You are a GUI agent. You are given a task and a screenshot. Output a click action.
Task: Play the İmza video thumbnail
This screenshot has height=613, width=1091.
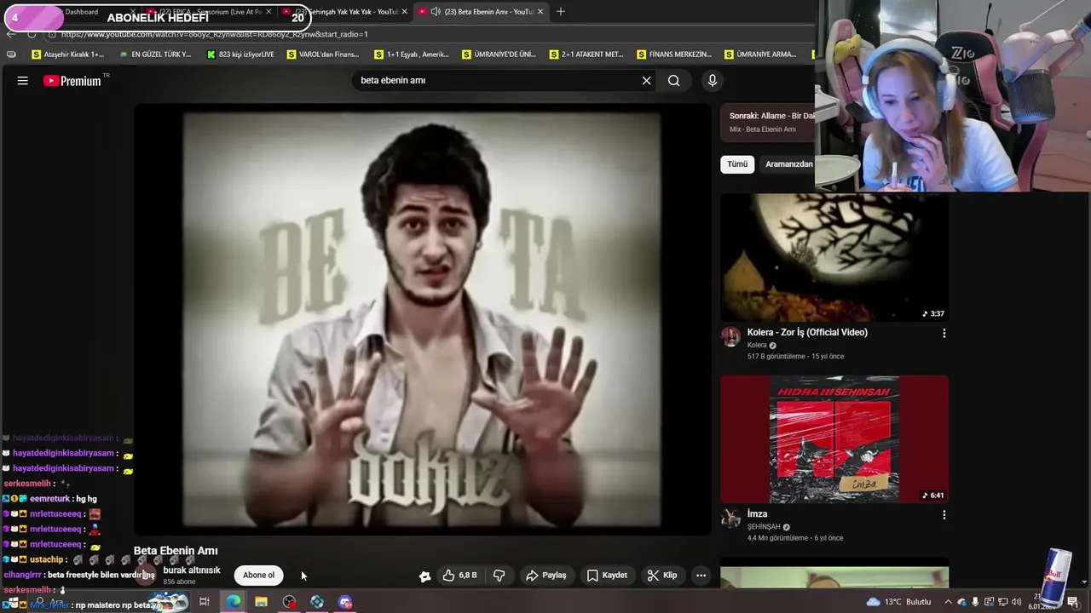pos(834,439)
